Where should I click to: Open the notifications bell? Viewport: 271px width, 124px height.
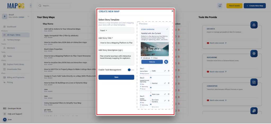220,6
